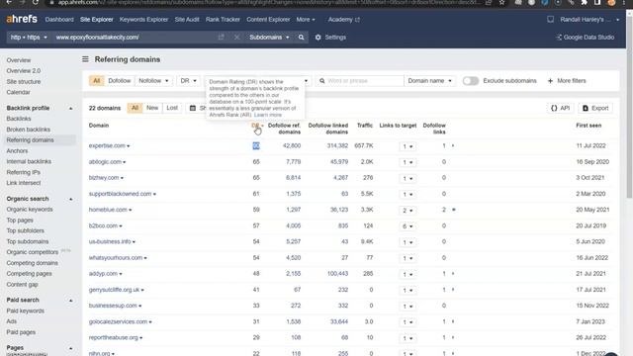This screenshot has width=633, height=356.
Task: Click the expertise.com domain link
Action: point(107,145)
